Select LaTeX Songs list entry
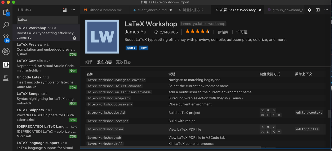This screenshot has height=151, width=332. click(46, 99)
